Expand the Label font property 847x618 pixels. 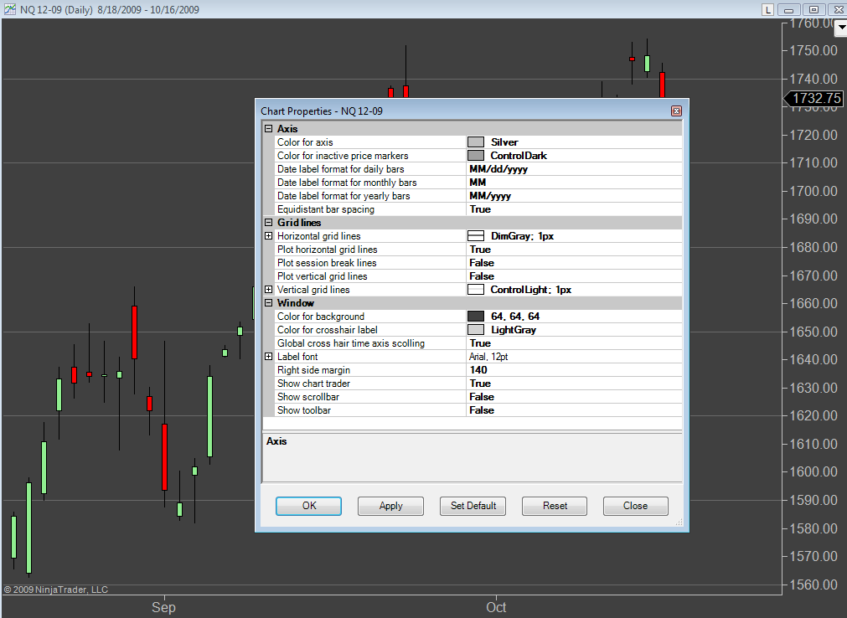click(x=268, y=356)
